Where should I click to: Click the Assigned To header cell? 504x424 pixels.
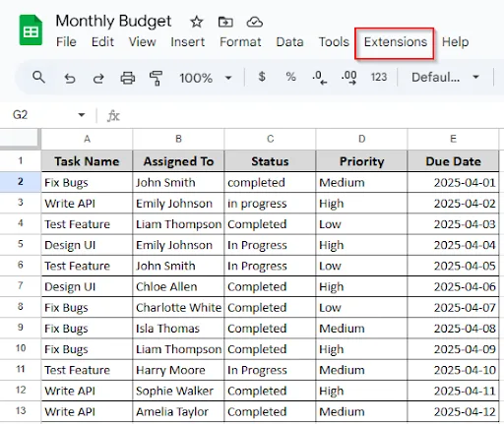click(178, 161)
